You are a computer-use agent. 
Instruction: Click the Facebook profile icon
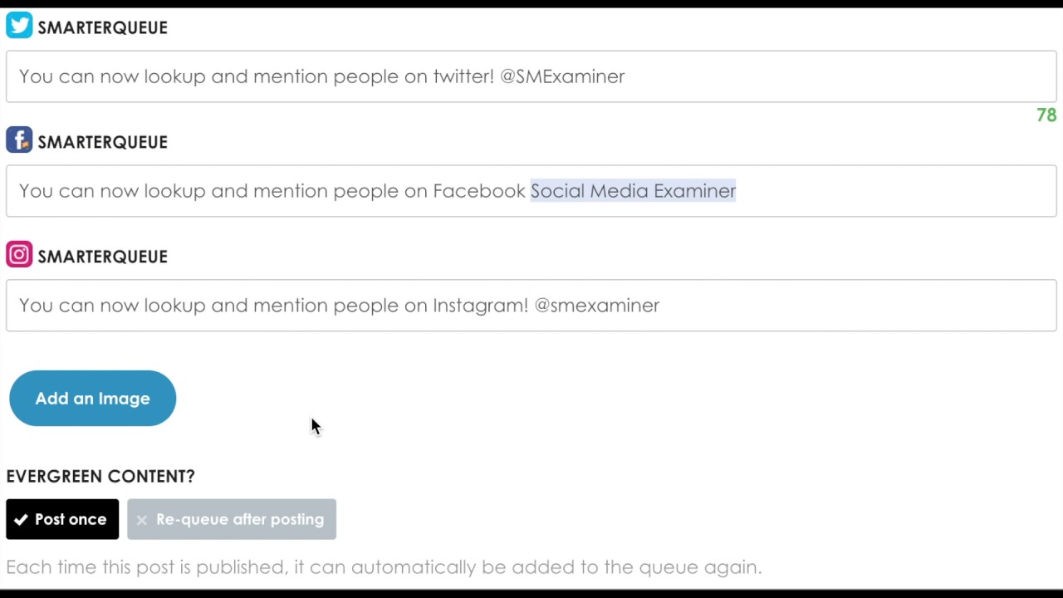coord(19,140)
